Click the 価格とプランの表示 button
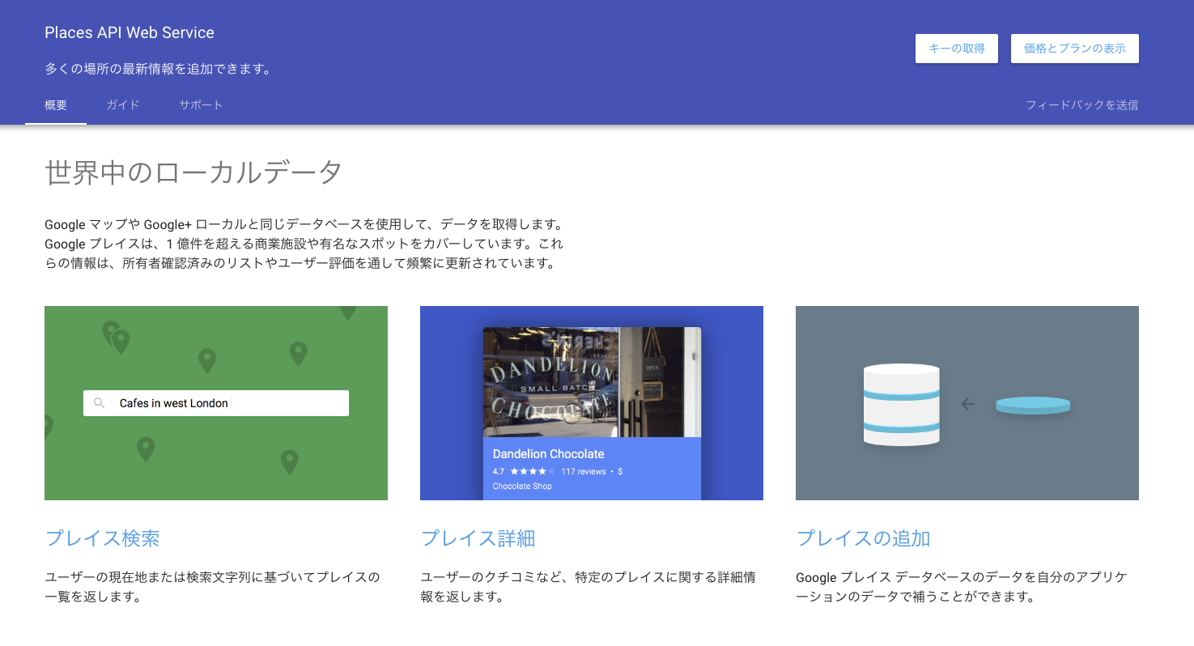1194x646 pixels. point(1075,49)
